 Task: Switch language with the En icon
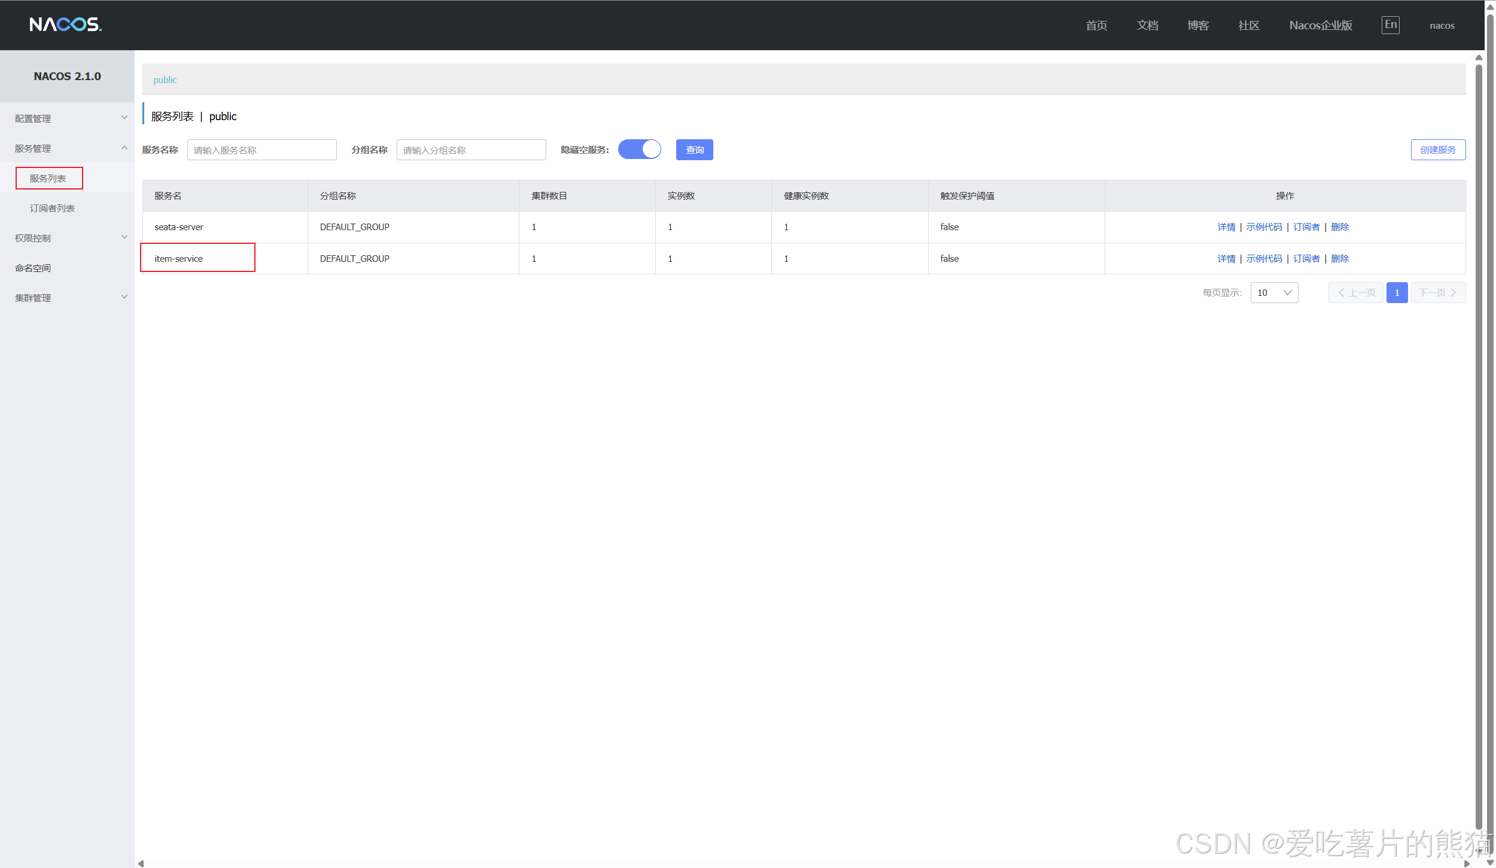coord(1390,25)
